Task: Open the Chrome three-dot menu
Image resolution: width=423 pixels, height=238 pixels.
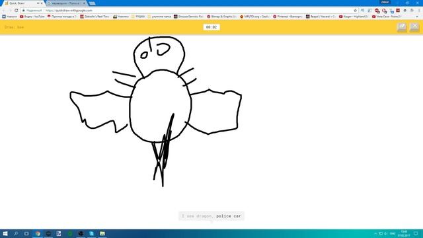Action: pyautogui.click(x=419, y=11)
